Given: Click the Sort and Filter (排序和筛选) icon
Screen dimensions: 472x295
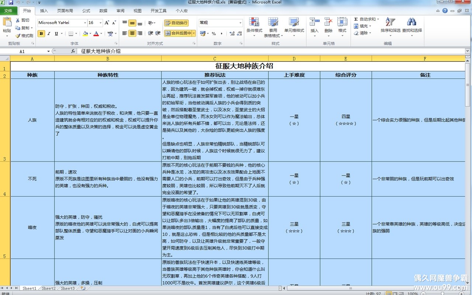Looking at the screenshot, I should [x=390, y=24].
